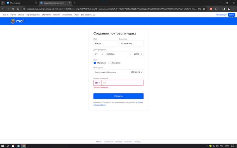Open the notification center icon

(233, 146)
